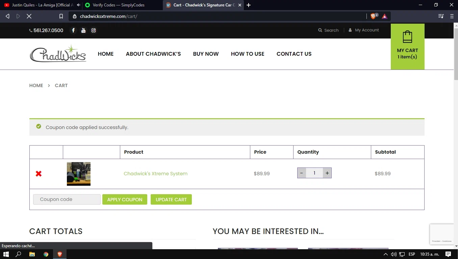Open the Brave Rewards triangle icon
Image resolution: width=458 pixels, height=259 pixels.
pyautogui.click(x=384, y=16)
